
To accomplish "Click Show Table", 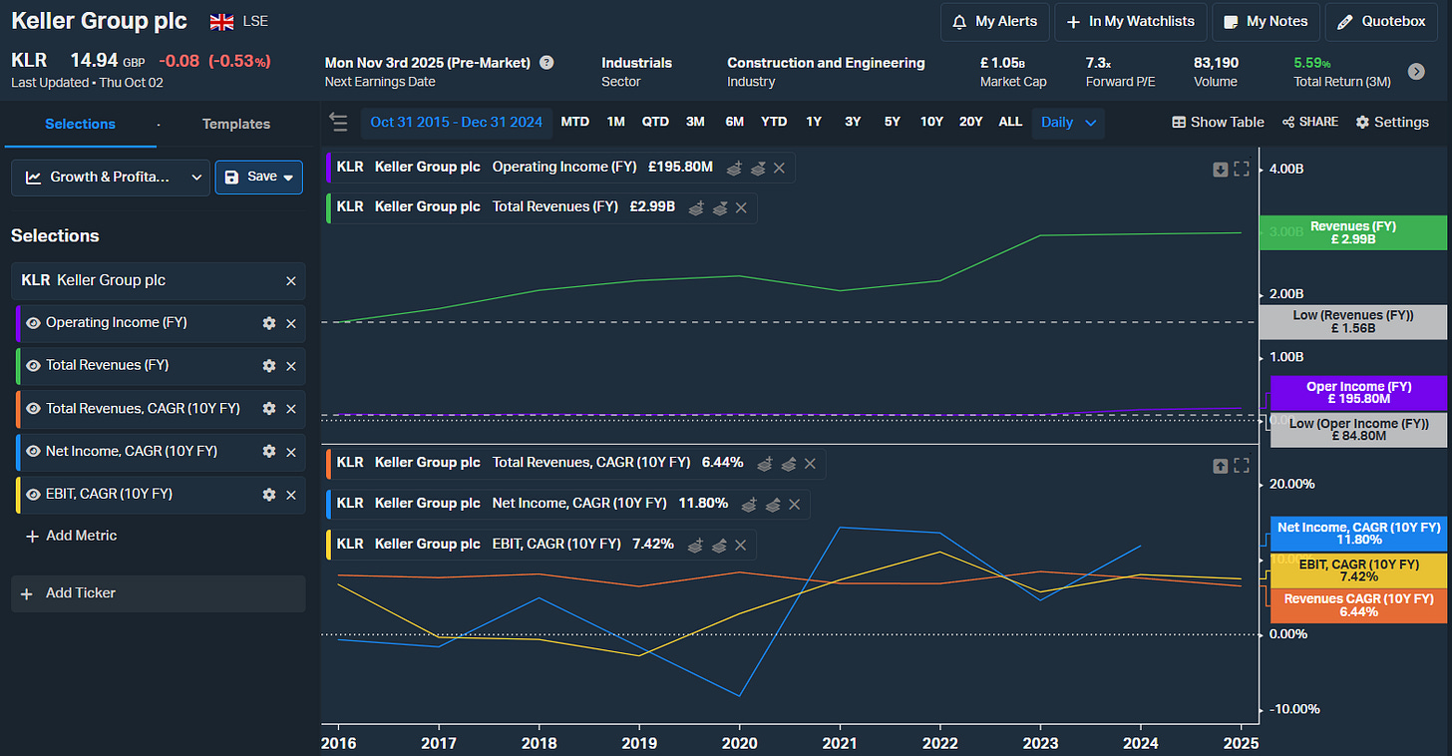I will [x=1218, y=122].
